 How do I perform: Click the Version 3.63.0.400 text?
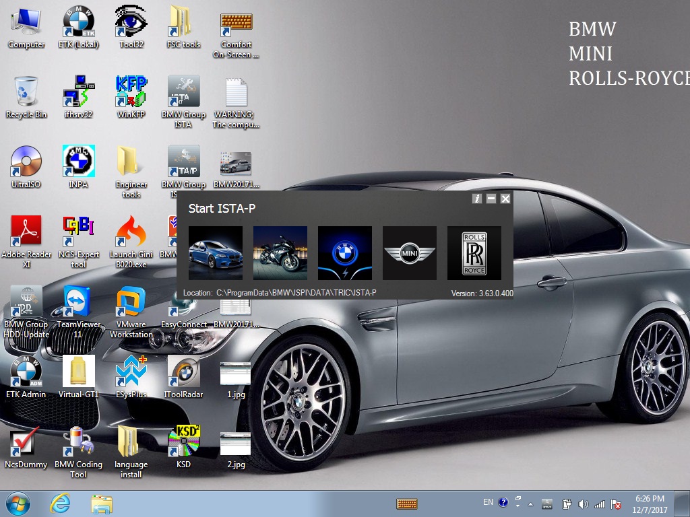(x=482, y=294)
